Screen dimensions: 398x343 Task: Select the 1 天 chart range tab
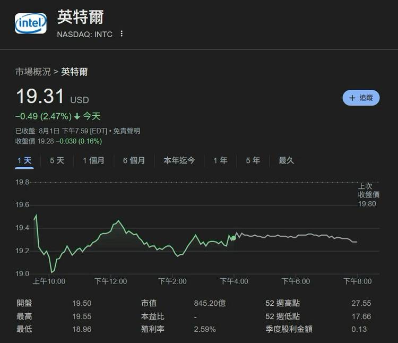(24, 160)
